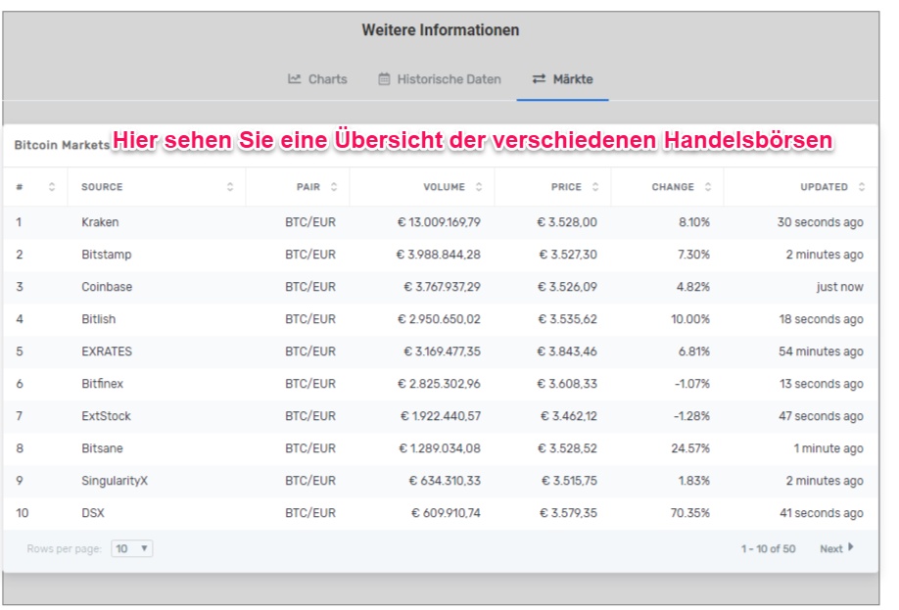Screen dimensions: 899x610
Task: Click Bitfinex's price € 3.608,33
Action: (566, 384)
